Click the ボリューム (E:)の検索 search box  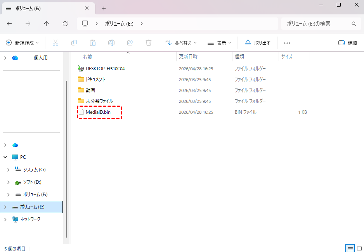[316, 24]
